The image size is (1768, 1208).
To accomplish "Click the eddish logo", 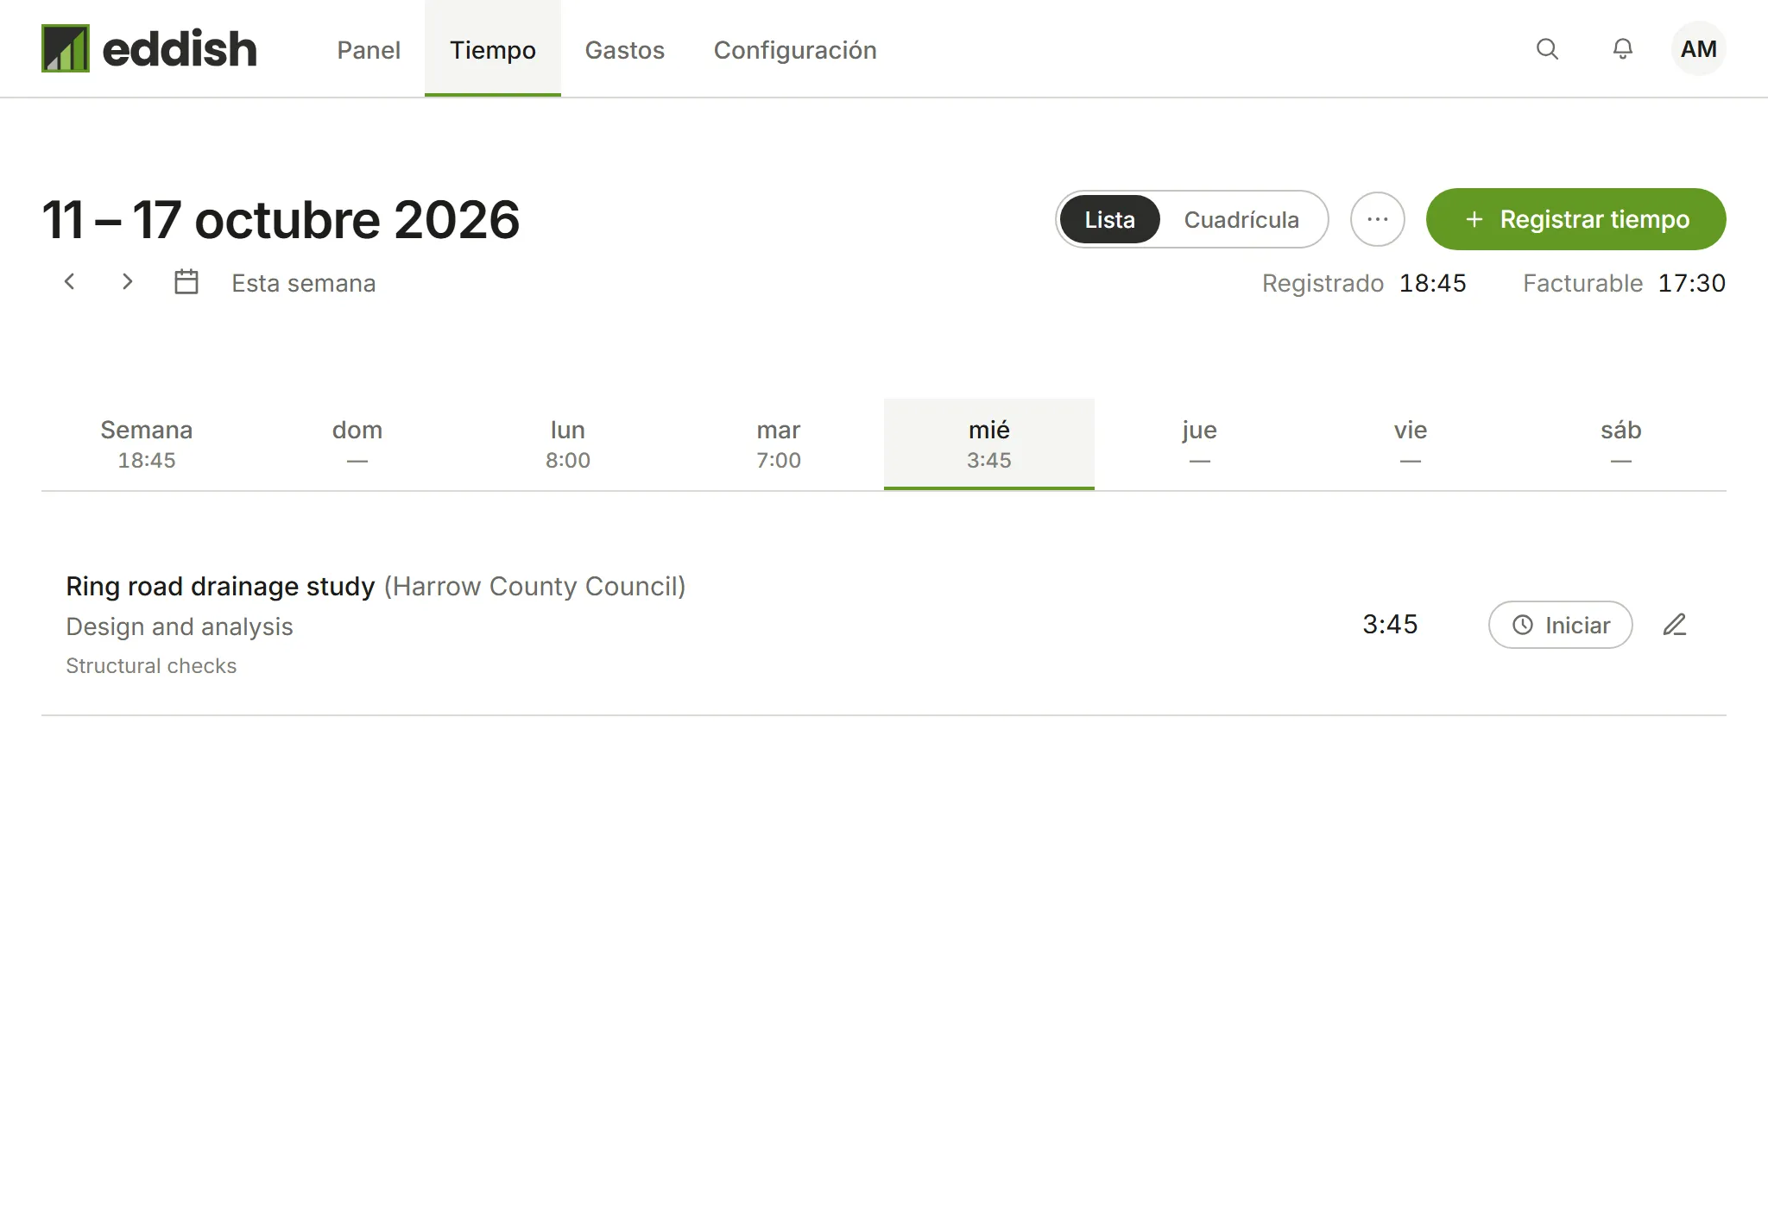I will (149, 48).
